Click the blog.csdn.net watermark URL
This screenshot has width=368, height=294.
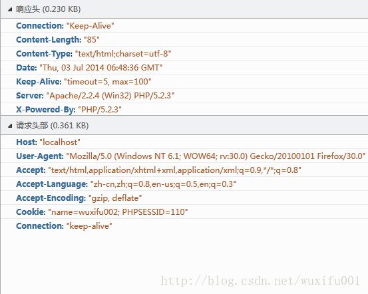click(x=260, y=281)
